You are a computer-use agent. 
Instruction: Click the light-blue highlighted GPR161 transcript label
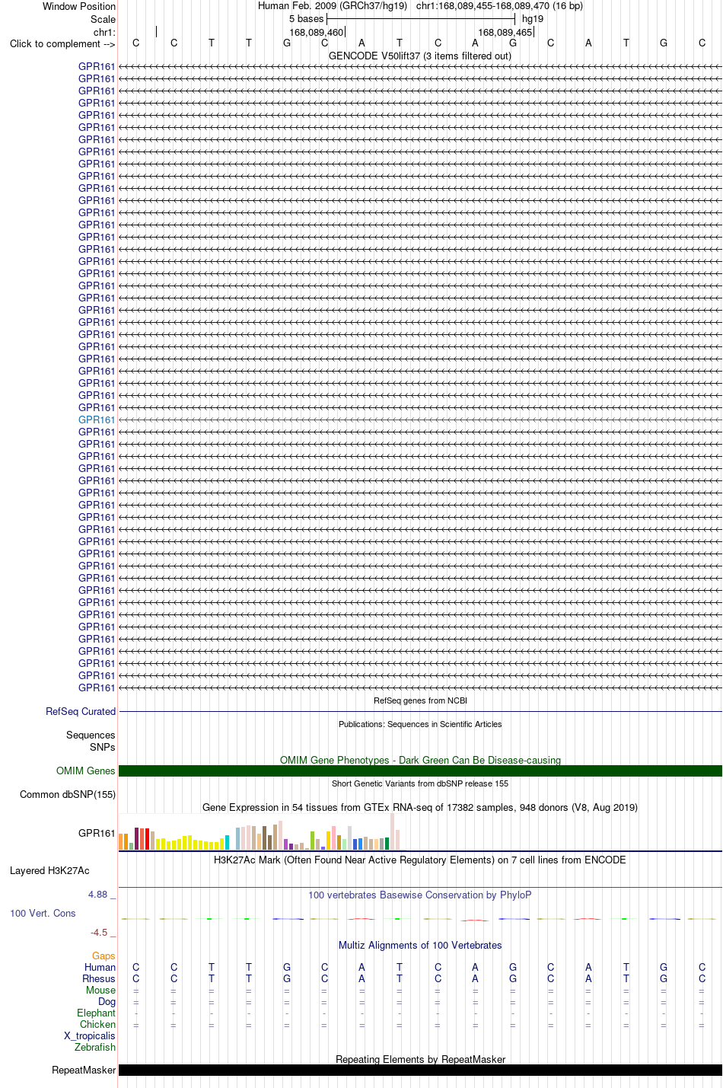(97, 420)
